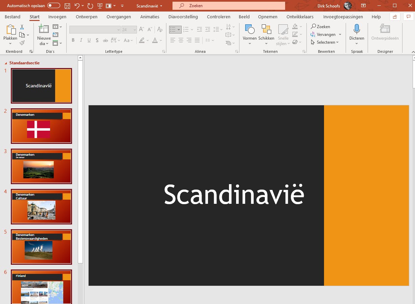
Task: Click Zoeken in the Bewerken group
Action: coord(320,26)
